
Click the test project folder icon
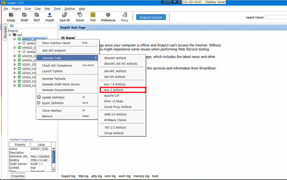click(15, 35)
